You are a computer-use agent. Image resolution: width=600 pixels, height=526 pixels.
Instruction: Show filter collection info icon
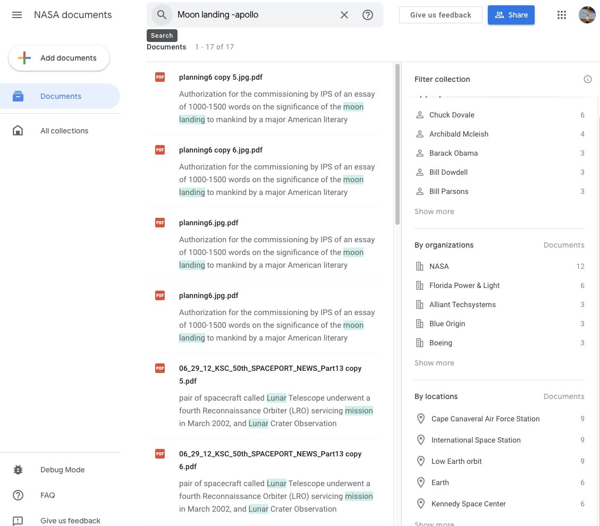coord(588,79)
